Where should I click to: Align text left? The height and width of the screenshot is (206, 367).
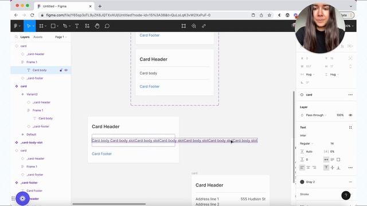tap(302, 168)
